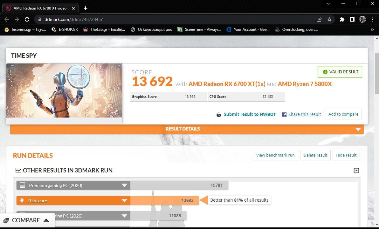The width and height of the screenshot is (379, 229).
Task: Open Insomnia.gr bookmark
Action: pyautogui.click(x=25, y=30)
